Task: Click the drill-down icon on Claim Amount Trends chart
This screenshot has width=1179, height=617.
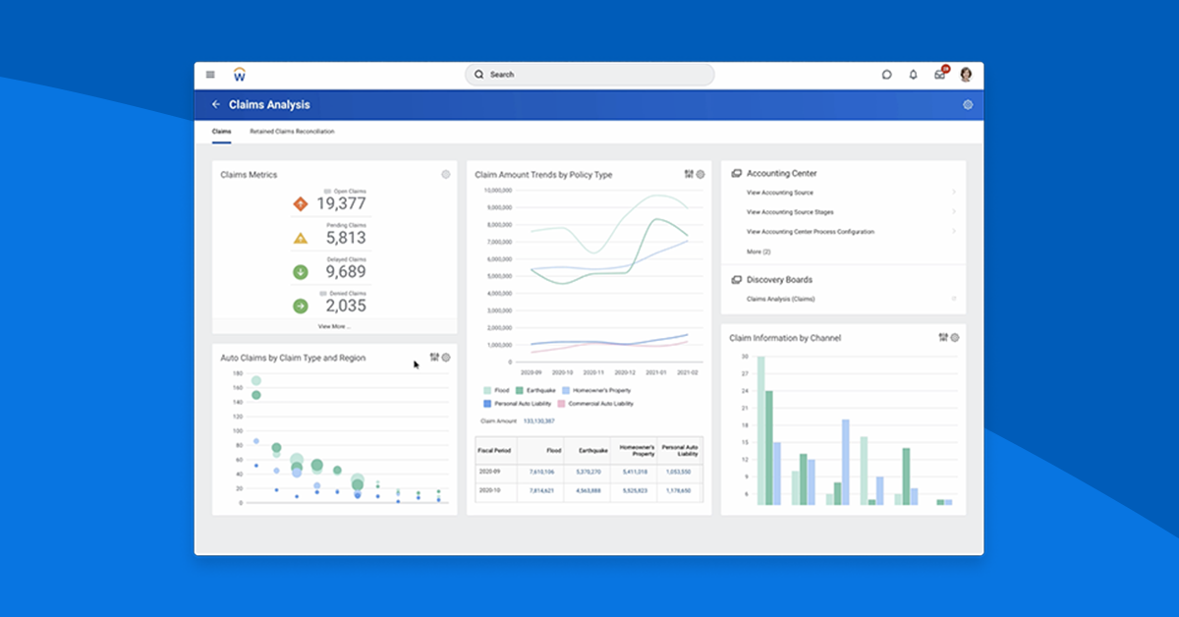Action: pos(688,173)
